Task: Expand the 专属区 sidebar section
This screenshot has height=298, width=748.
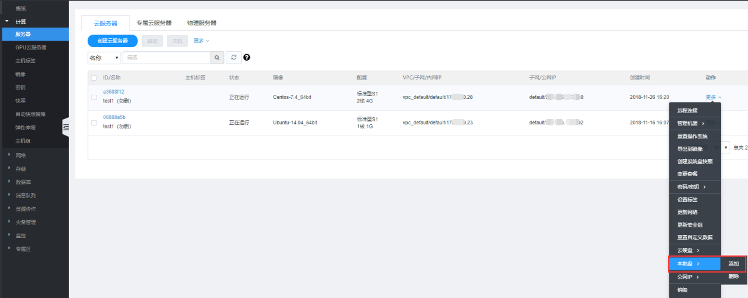Action: click(24, 249)
